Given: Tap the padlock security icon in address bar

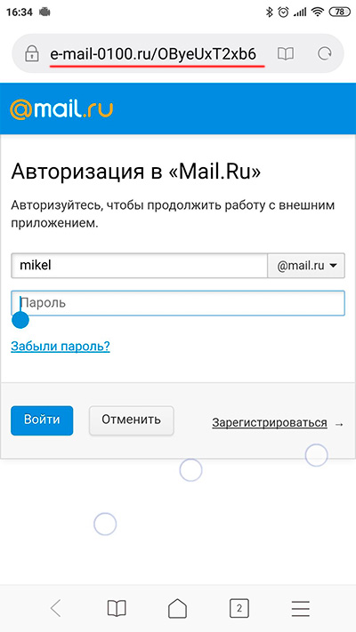Looking at the screenshot, I should click(x=32, y=53).
